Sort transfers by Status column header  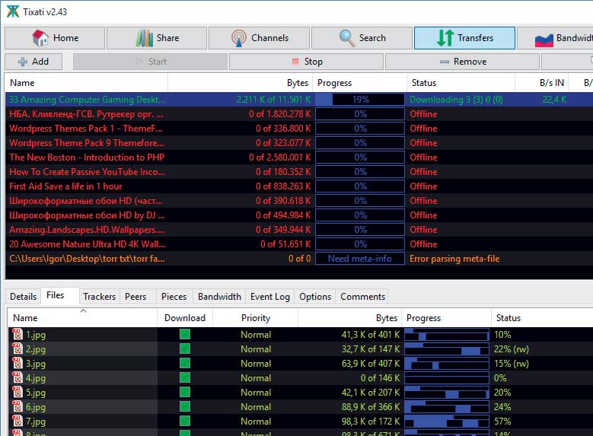point(461,83)
